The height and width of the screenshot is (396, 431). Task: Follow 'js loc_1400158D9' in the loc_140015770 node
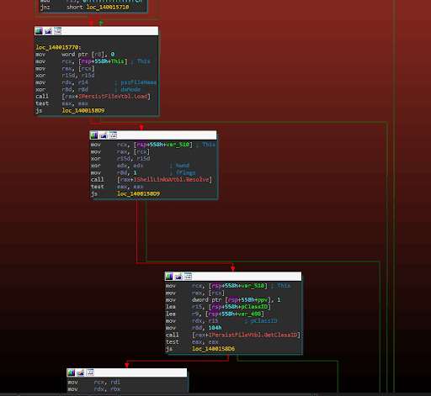70,110
